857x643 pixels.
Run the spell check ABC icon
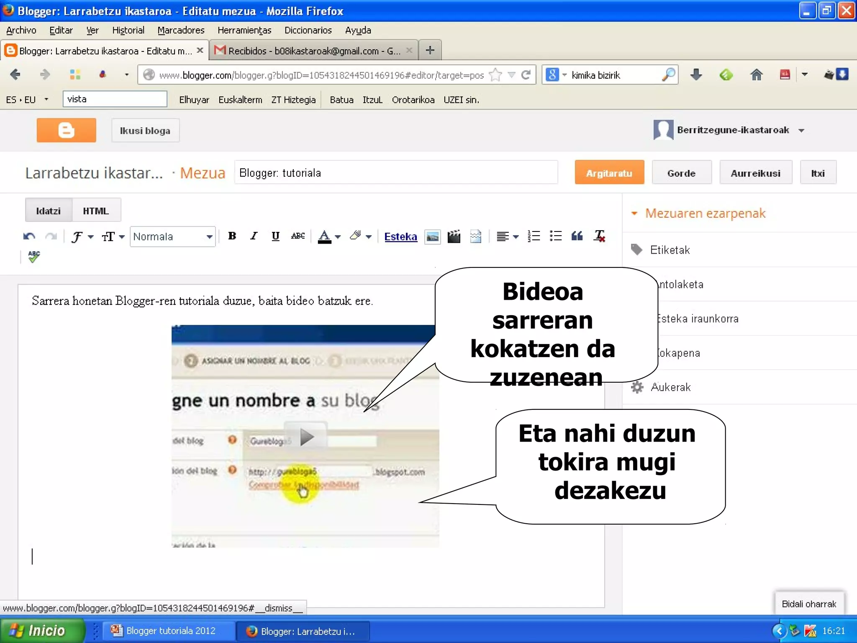click(x=34, y=257)
